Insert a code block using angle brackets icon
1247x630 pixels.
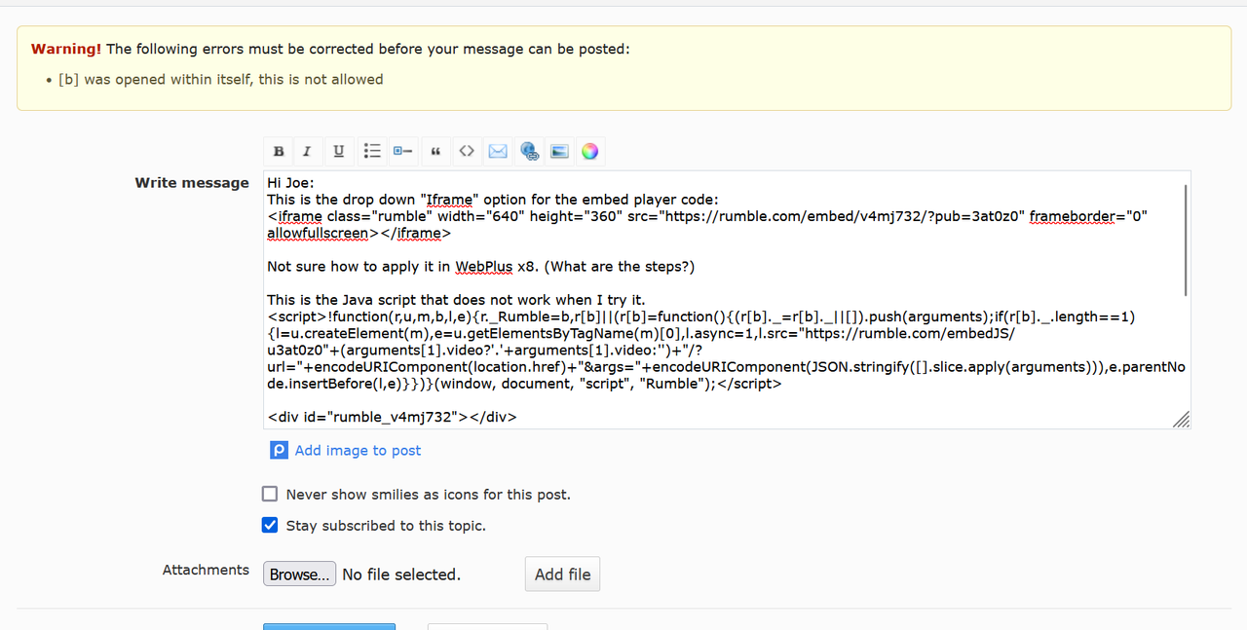467,151
